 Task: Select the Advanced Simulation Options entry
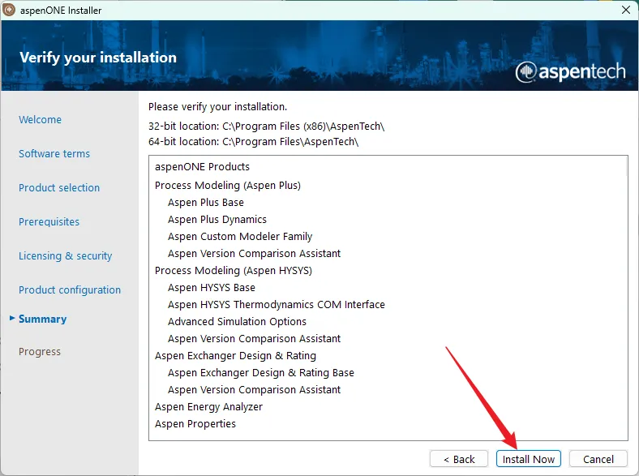click(x=237, y=322)
